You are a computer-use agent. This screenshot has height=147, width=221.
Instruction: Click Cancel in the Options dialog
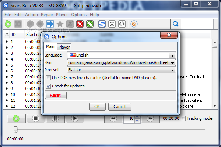(120, 107)
